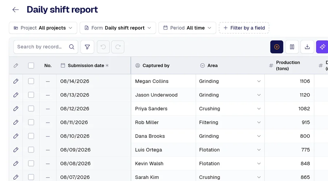Click the person icon beside Captured by

click(x=137, y=66)
